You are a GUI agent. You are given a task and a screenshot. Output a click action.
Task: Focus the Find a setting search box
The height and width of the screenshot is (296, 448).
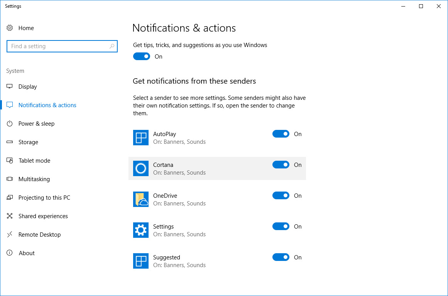(x=58, y=46)
